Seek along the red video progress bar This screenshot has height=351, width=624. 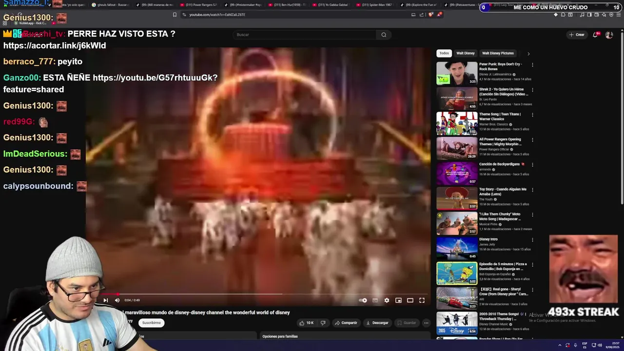pyautogui.click(x=258, y=294)
